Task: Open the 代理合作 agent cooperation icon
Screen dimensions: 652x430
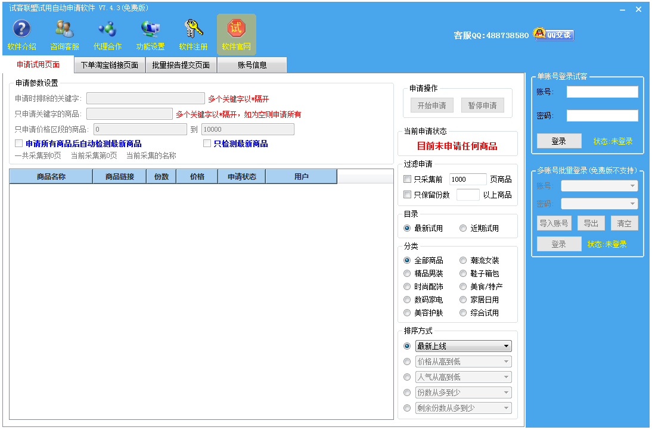Action: (x=107, y=35)
